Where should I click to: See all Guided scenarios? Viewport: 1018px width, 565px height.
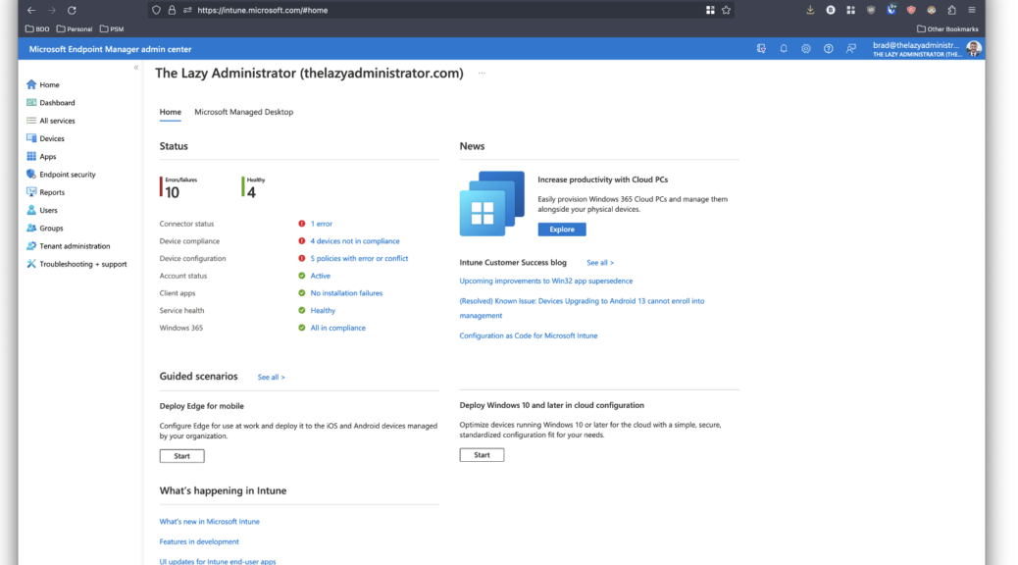(271, 378)
